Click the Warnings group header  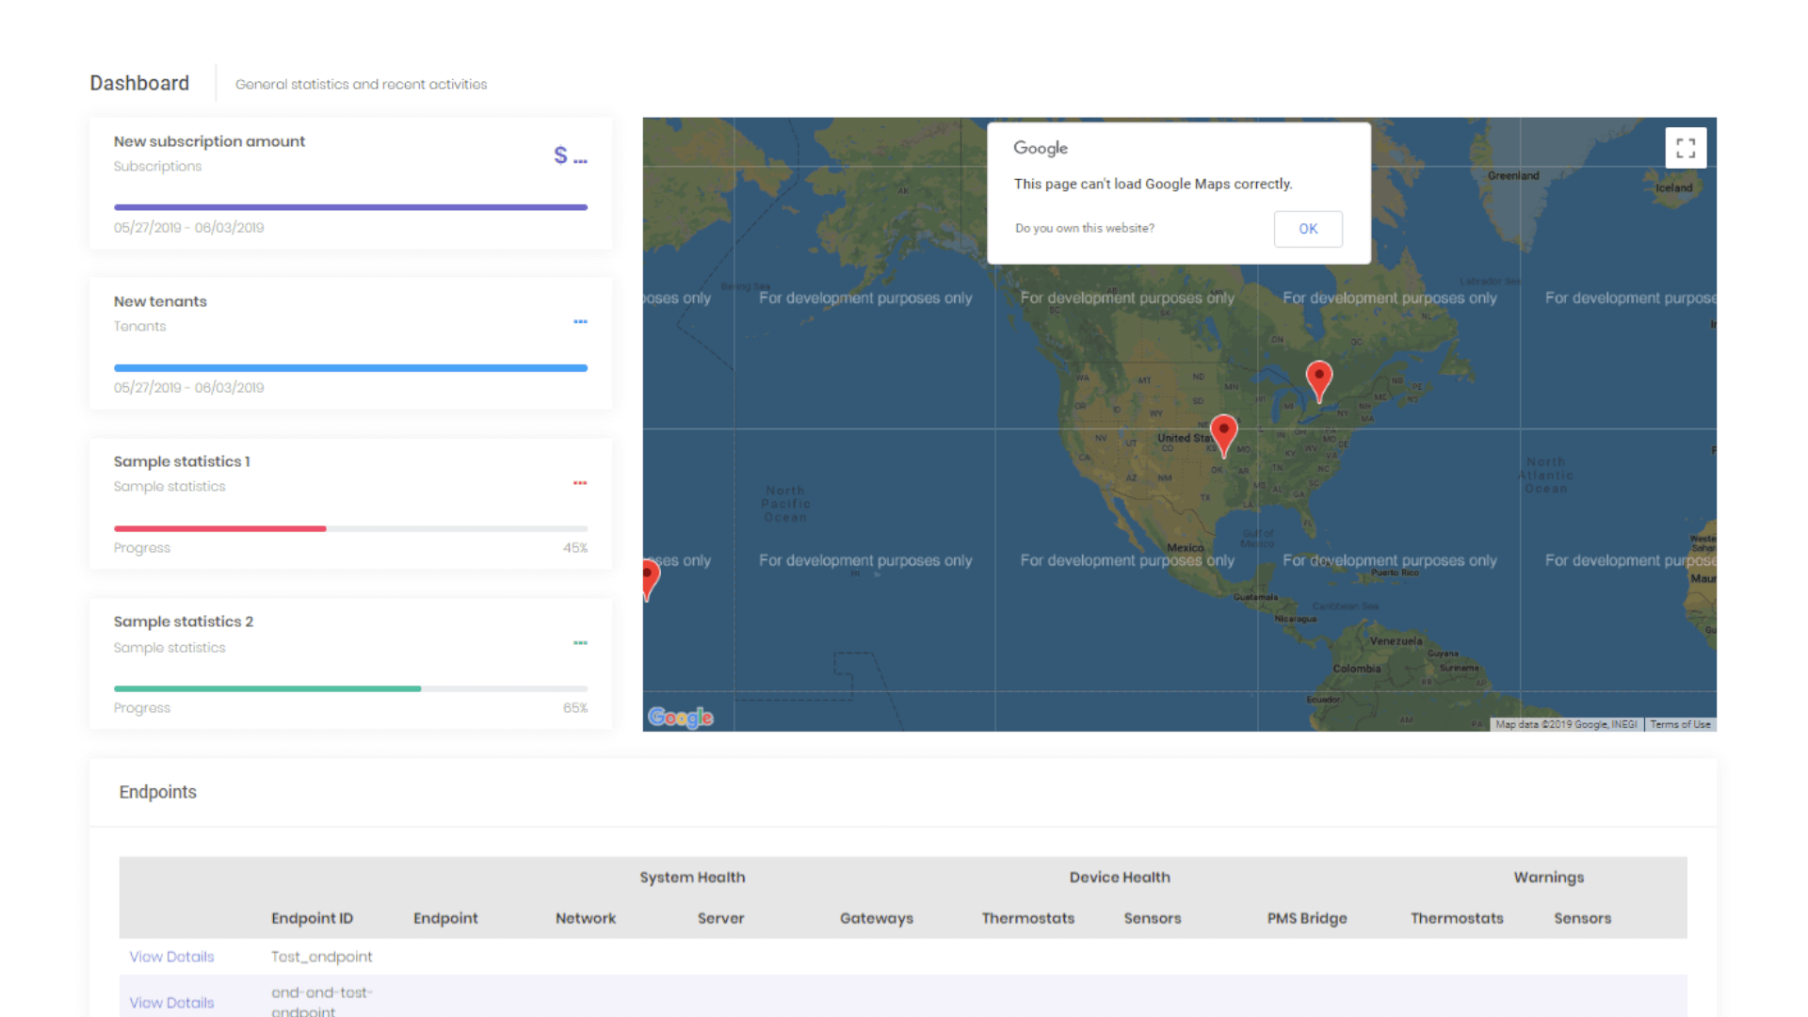pyautogui.click(x=1549, y=878)
